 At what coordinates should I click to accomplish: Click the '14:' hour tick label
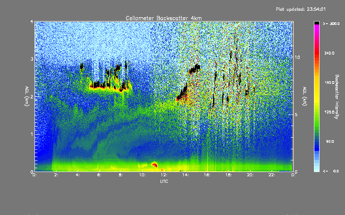(x=185, y=175)
